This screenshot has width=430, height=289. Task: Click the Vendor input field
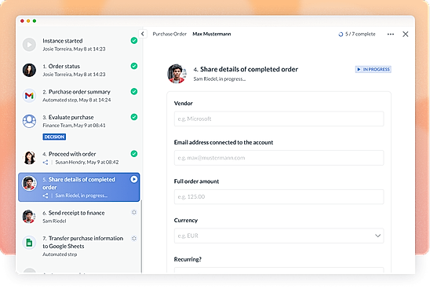[x=279, y=119]
